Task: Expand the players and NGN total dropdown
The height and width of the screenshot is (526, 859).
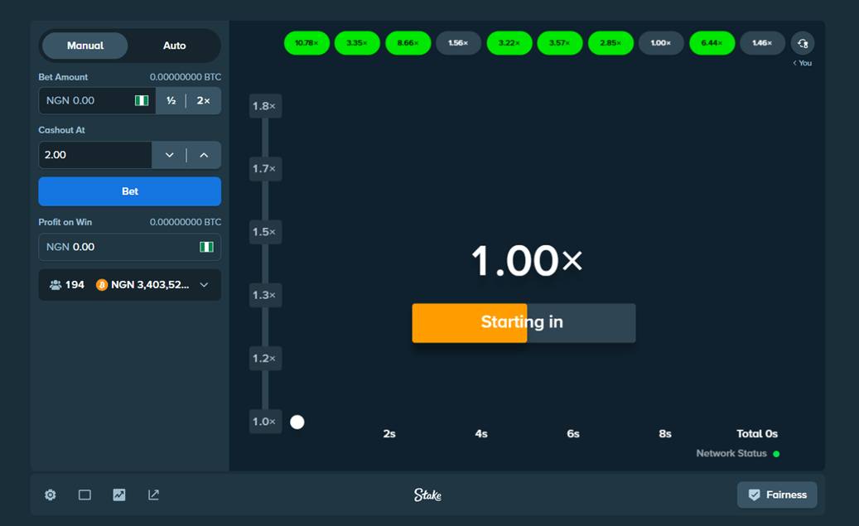Action: coord(204,285)
